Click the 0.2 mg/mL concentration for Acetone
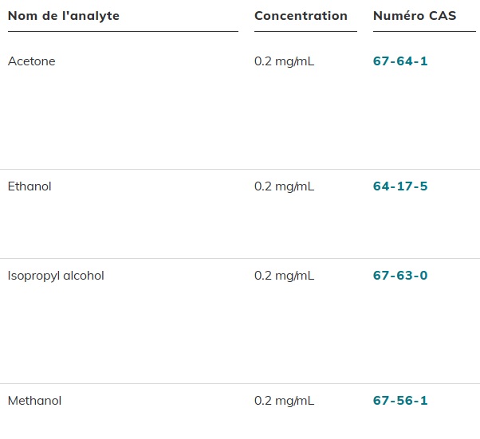 [x=284, y=61]
